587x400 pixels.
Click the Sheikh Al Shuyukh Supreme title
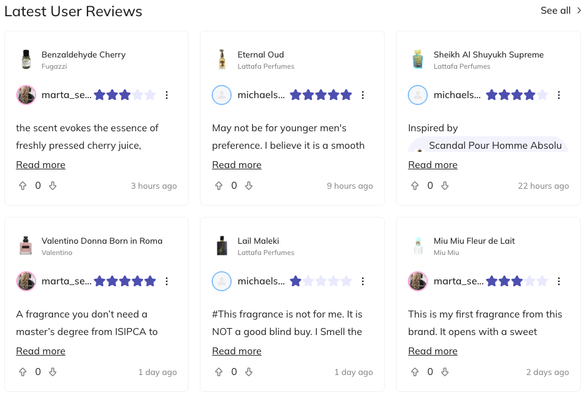pyautogui.click(x=488, y=54)
